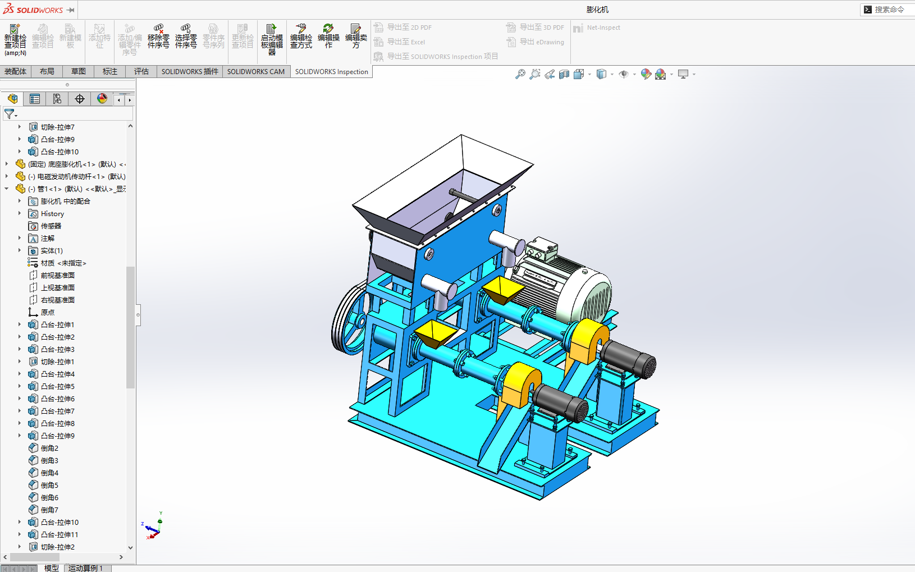
Task: Open Apply Scene dropdown arrow
Action: [671, 74]
